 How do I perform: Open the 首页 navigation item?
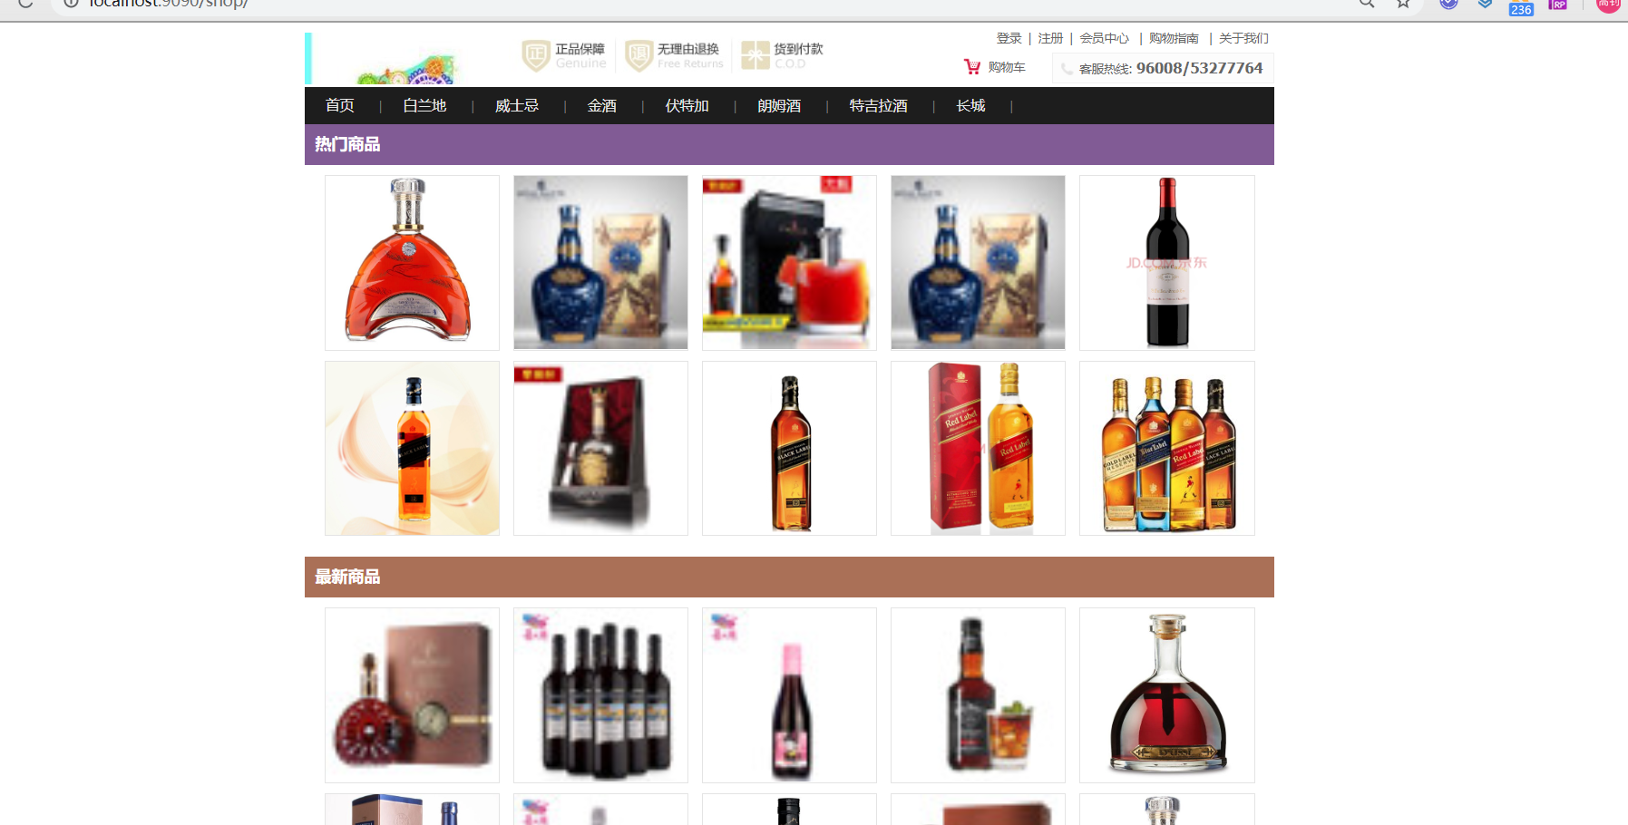pos(340,106)
